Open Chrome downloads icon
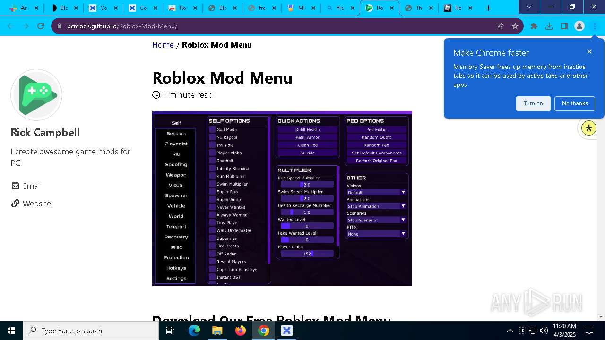Image resolution: width=605 pixels, height=340 pixels. (x=549, y=26)
